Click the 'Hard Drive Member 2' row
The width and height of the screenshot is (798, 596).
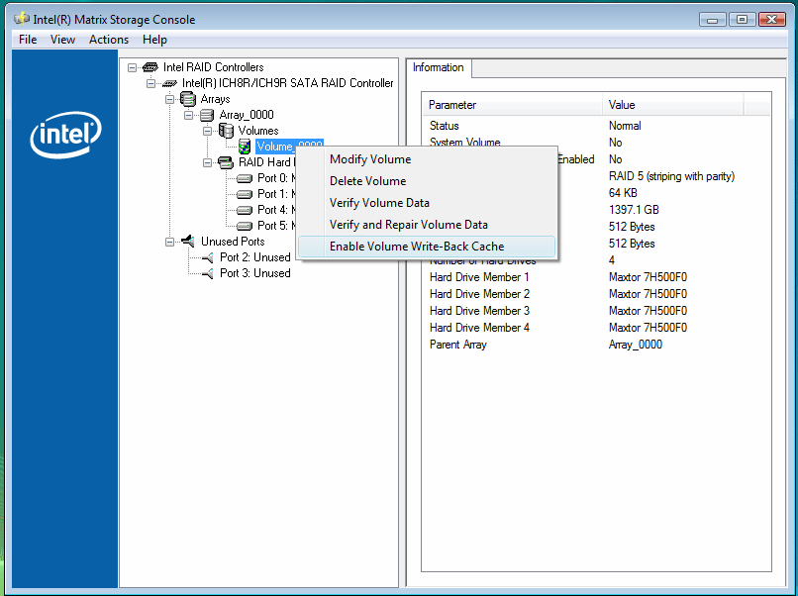point(596,294)
